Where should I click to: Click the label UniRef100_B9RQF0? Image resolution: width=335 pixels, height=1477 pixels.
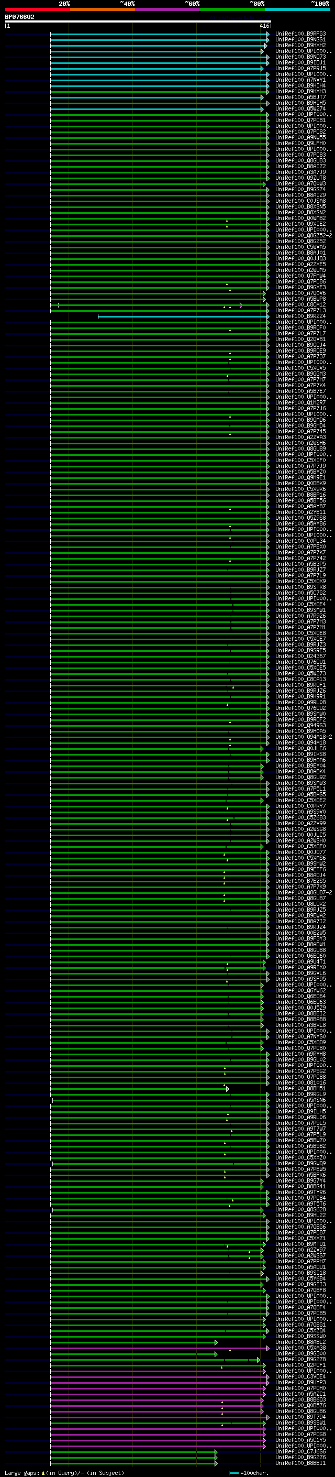(x=300, y=328)
